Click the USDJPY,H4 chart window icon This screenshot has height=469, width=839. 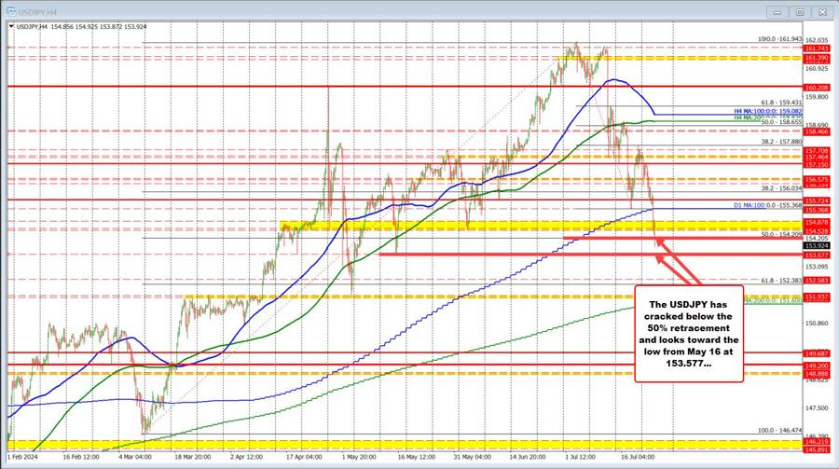[10, 11]
